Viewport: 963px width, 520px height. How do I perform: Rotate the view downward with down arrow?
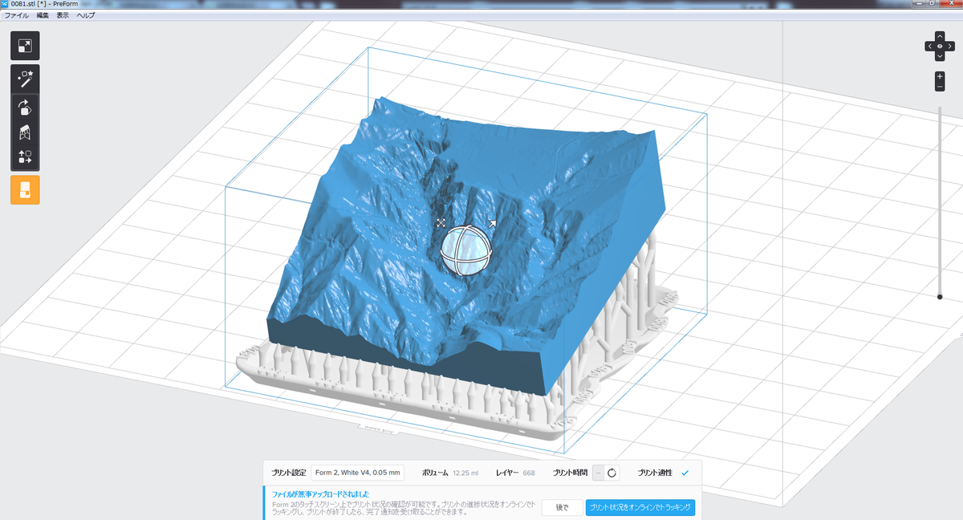pyautogui.click(x=940, y=56)
